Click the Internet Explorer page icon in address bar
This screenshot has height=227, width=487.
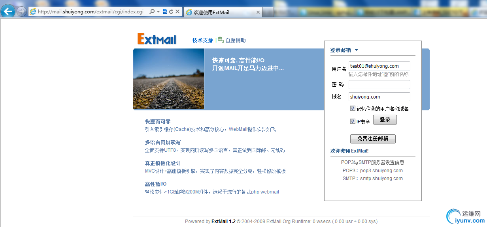[33, 12]
